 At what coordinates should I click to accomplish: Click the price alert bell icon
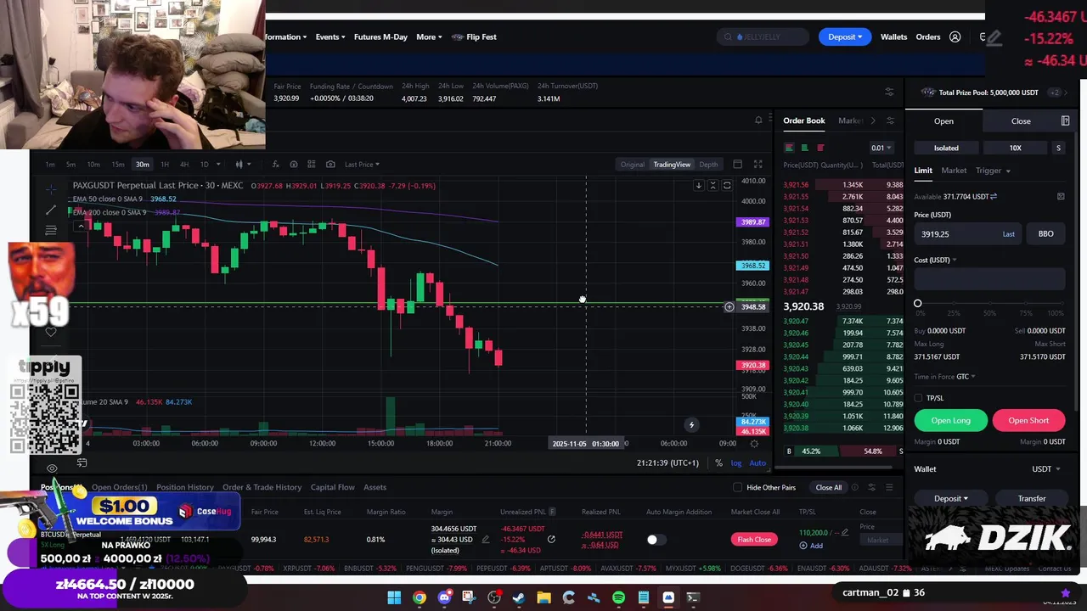coord(758,121)
